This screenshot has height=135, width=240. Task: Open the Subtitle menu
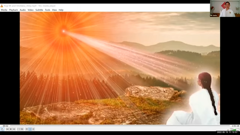39,10
